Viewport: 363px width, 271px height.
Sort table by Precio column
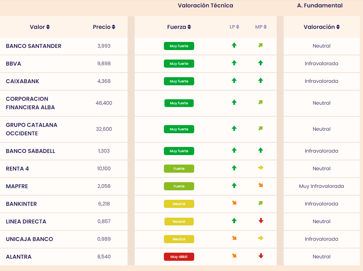pyautogui.click(x=104, y=27)
